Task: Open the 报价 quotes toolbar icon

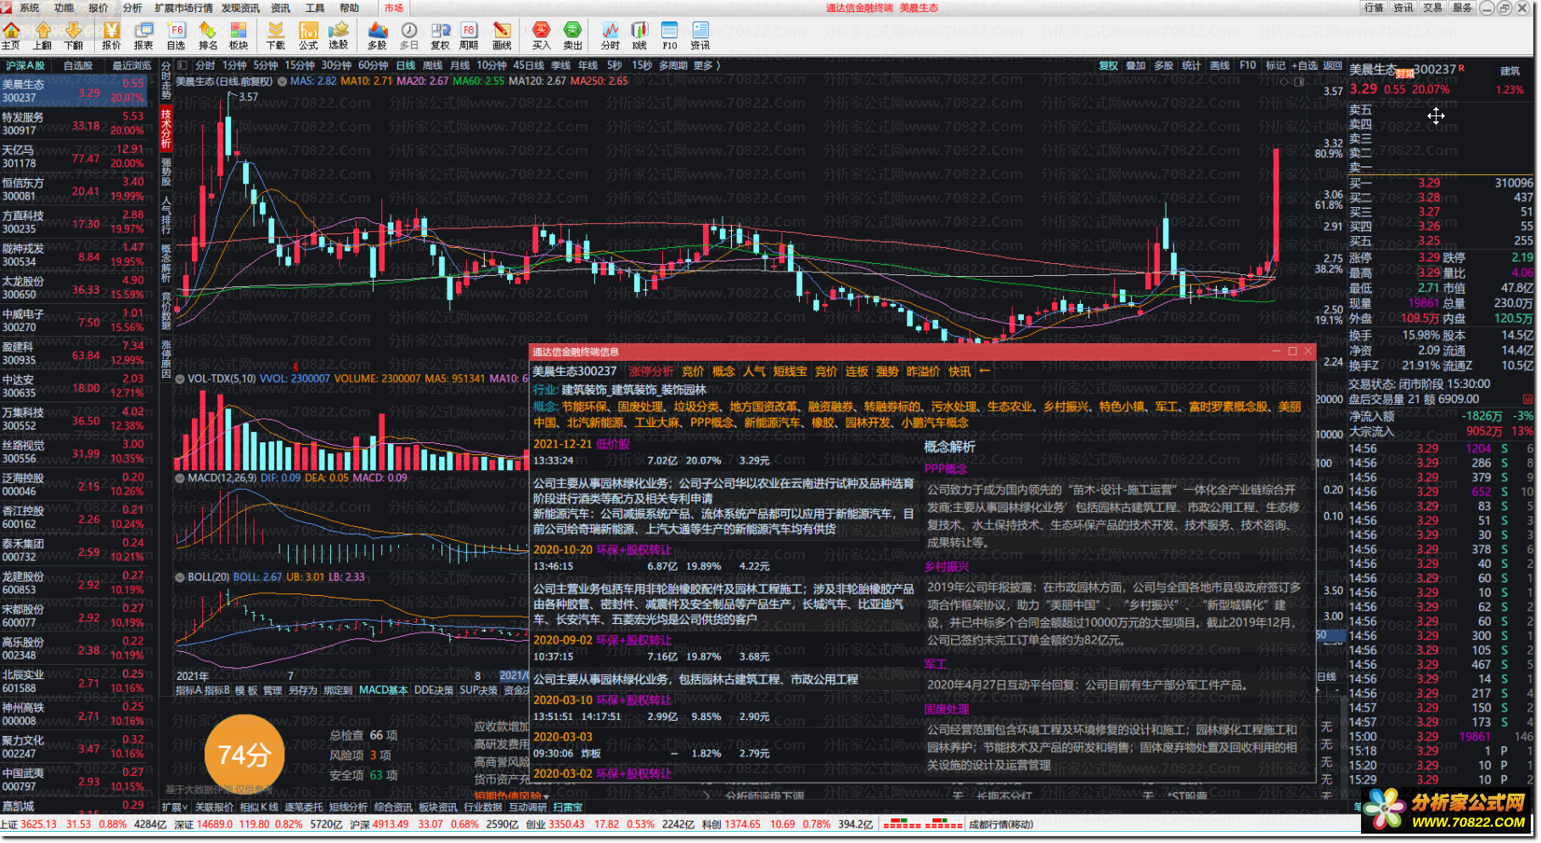Action: [x=111, y=37]
